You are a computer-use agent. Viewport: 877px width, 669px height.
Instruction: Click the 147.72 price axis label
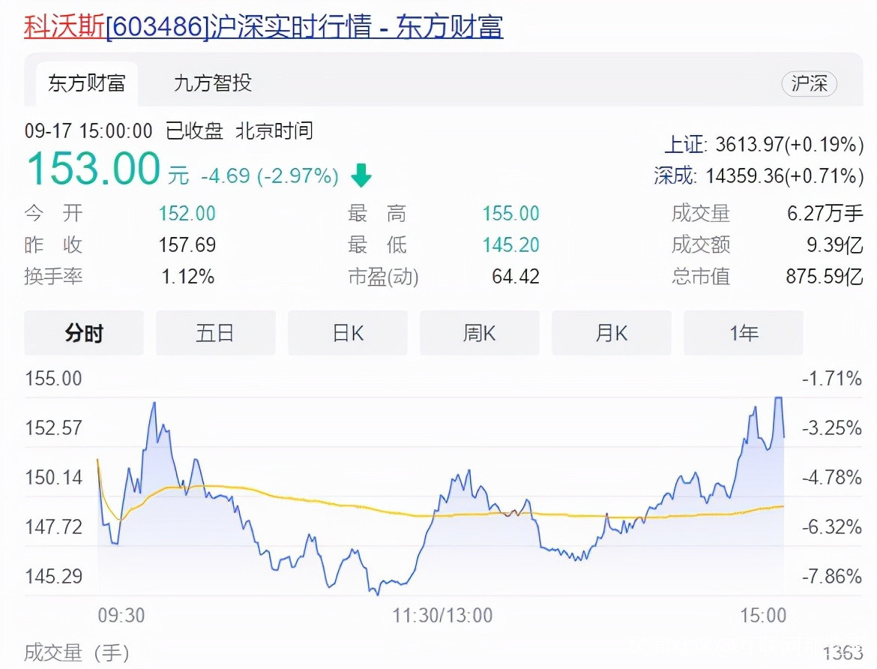(54, 526)
